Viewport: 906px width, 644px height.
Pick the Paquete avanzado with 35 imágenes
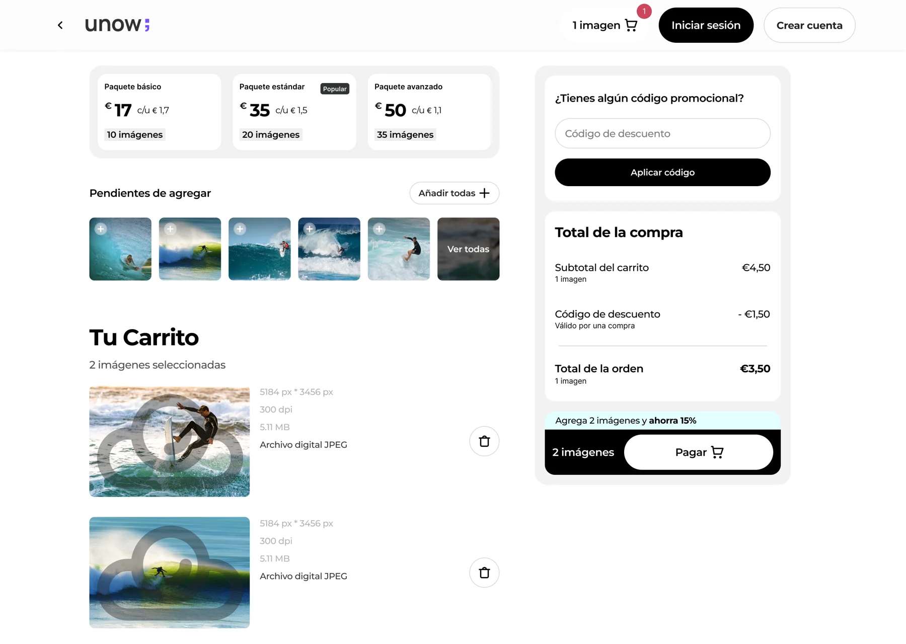pyautogui.click(x=429, y=112)
